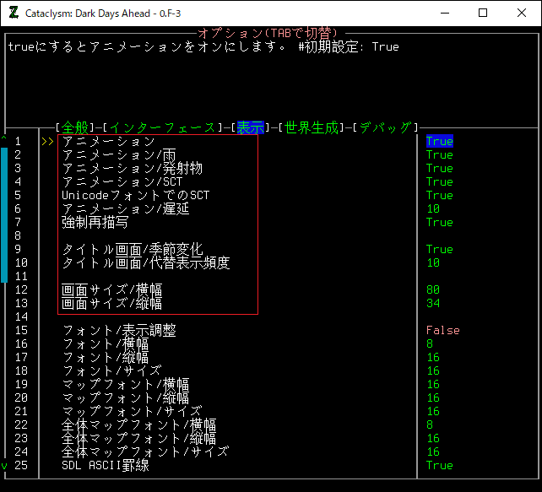542x492 pixels.
Task: Change 画面サイズ/縦幅 value 34
Action: click(x=432, y=304)
